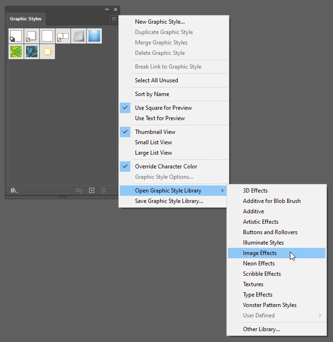Viewport: 333px width, 342px height.
Task: Click the Break Link to Graphic Style icon
Action: (79, 191)
